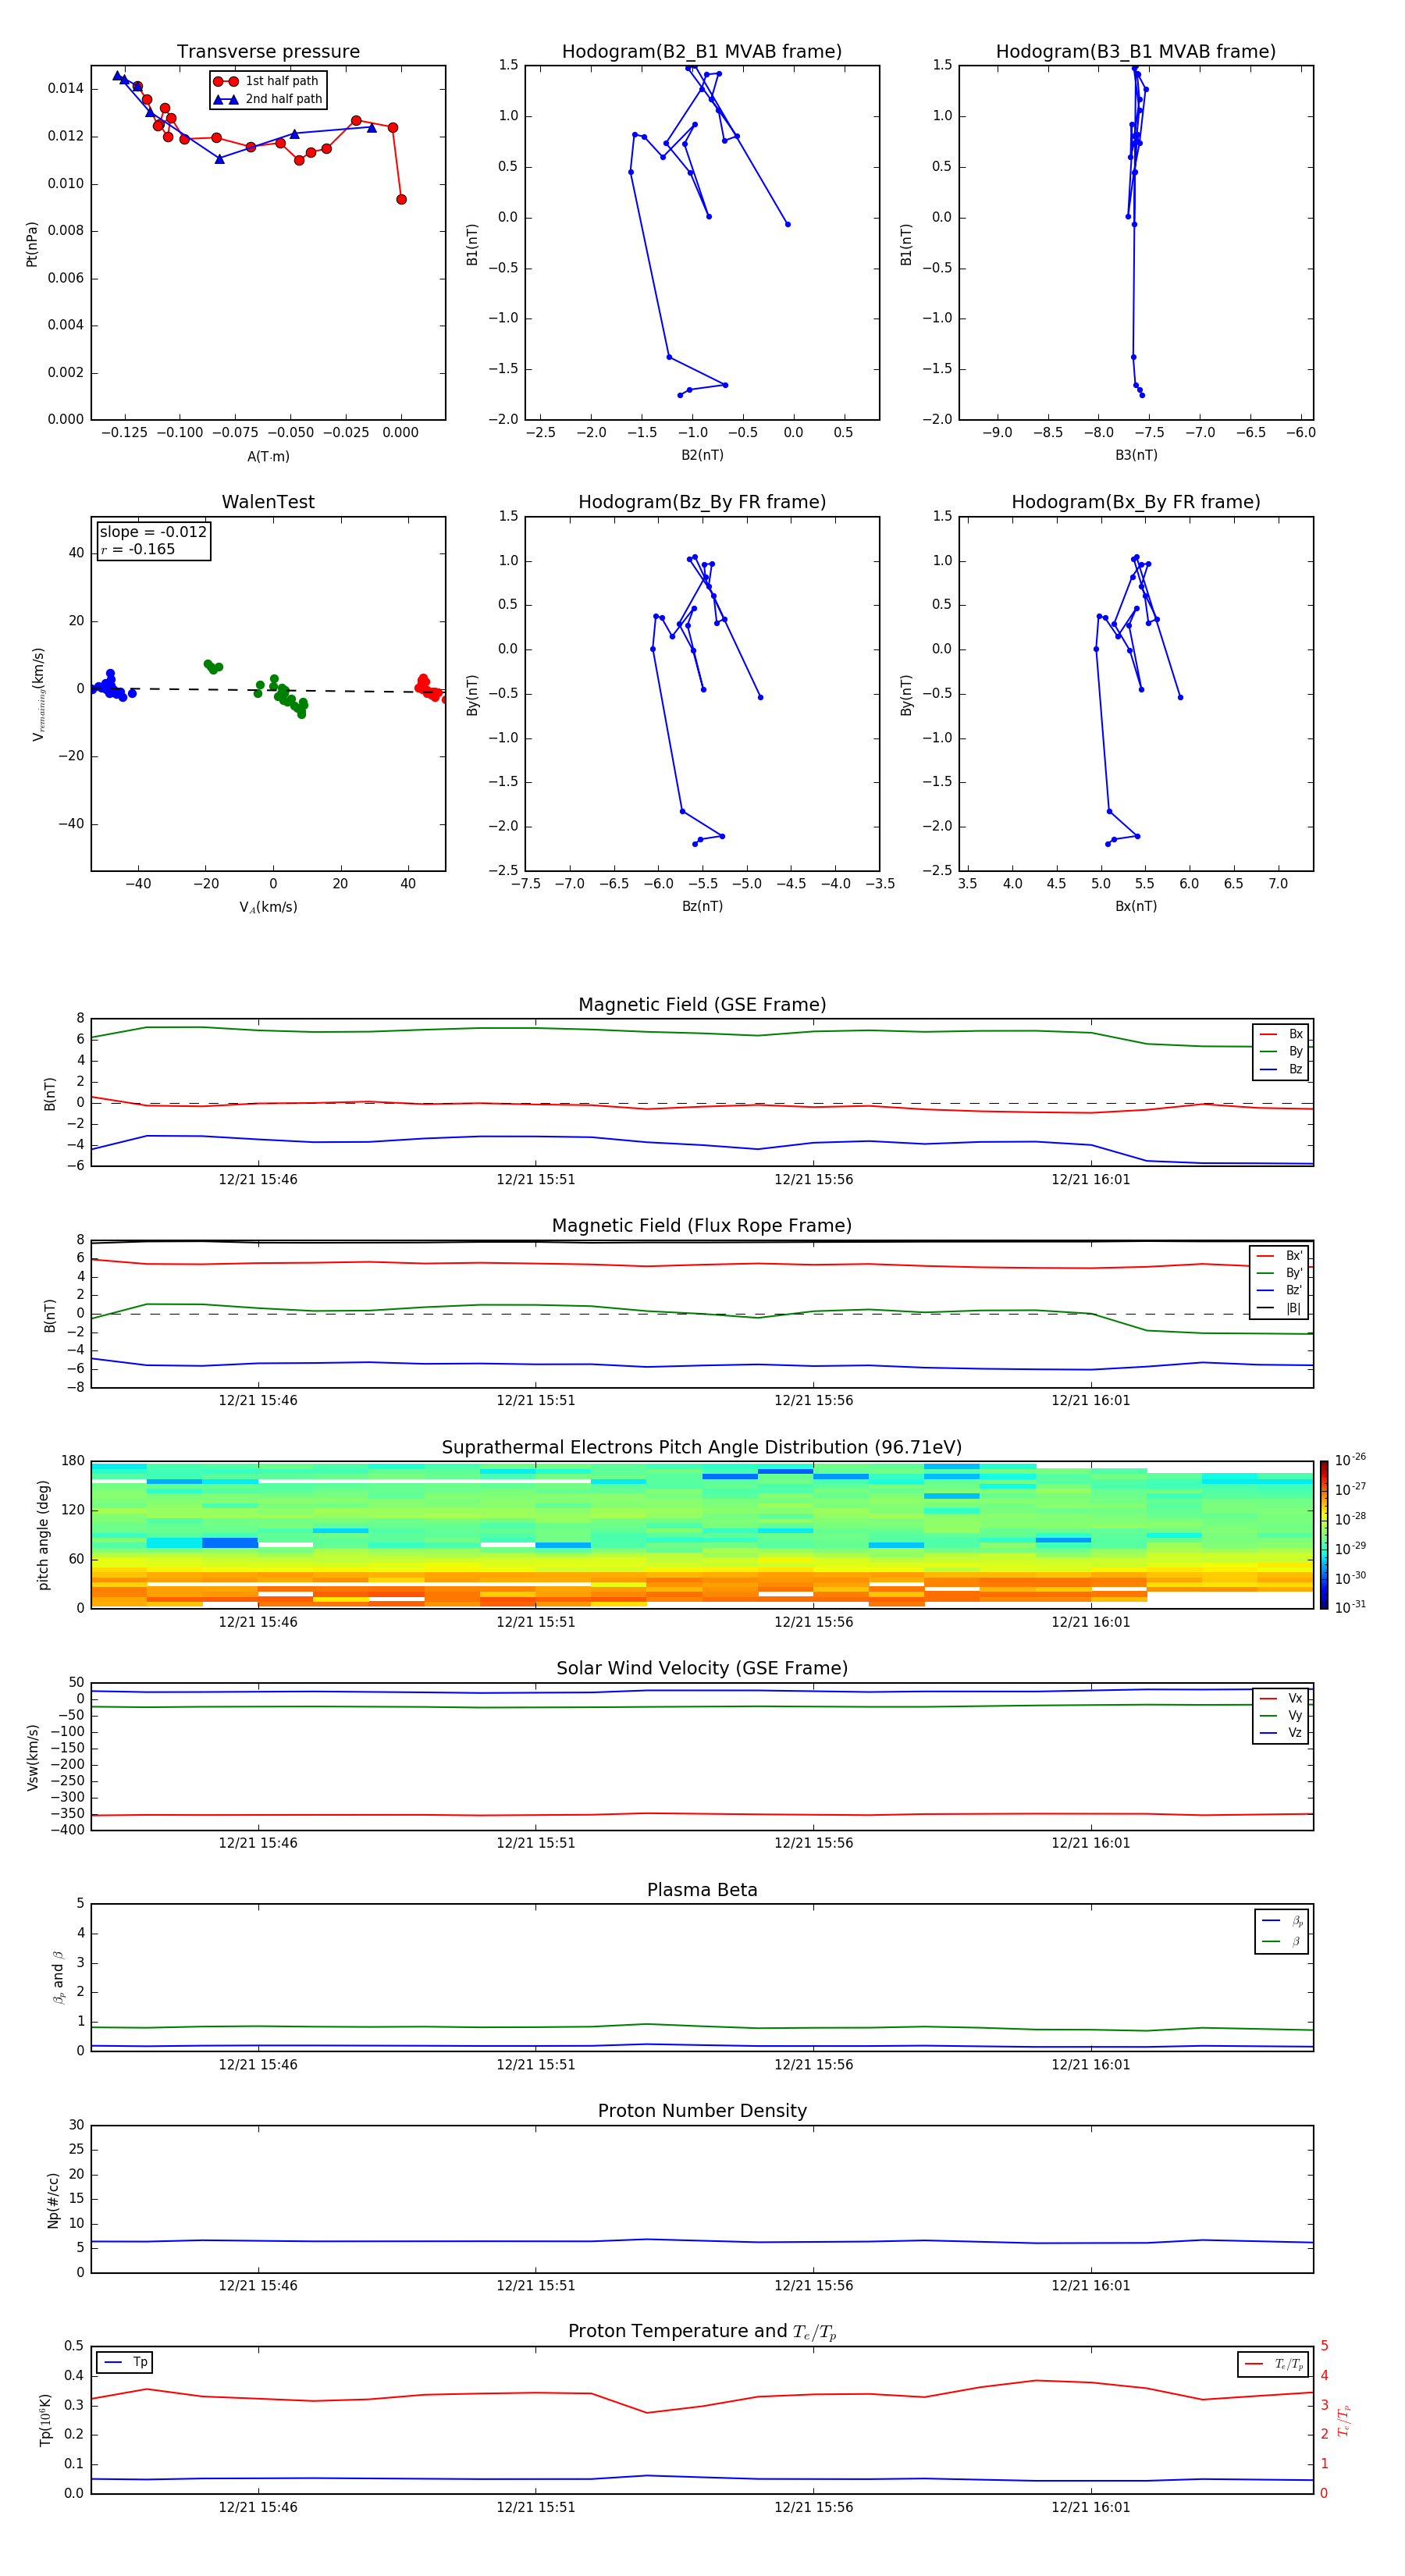Click the Bx' entry in Flux Rope legend
The image size is (1405, 2576).
(x=1280, y=1255)
